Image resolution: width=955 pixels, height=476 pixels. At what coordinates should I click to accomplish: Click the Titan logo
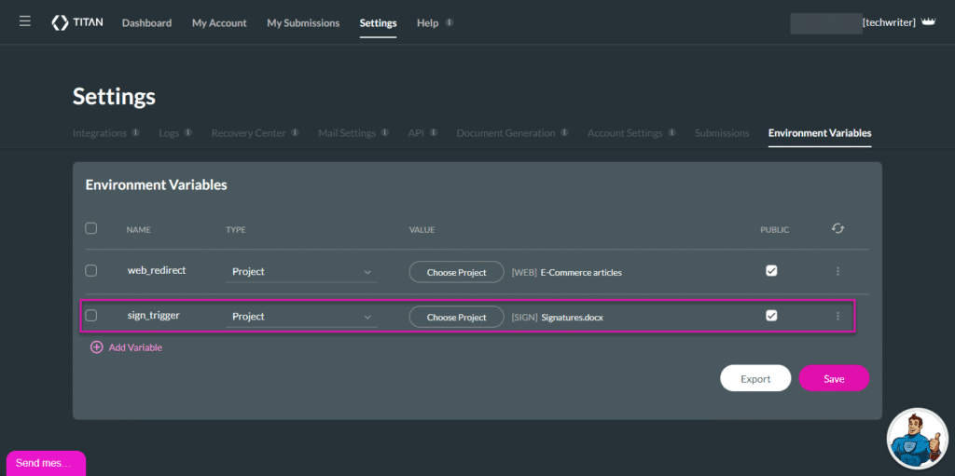(78, 22)
